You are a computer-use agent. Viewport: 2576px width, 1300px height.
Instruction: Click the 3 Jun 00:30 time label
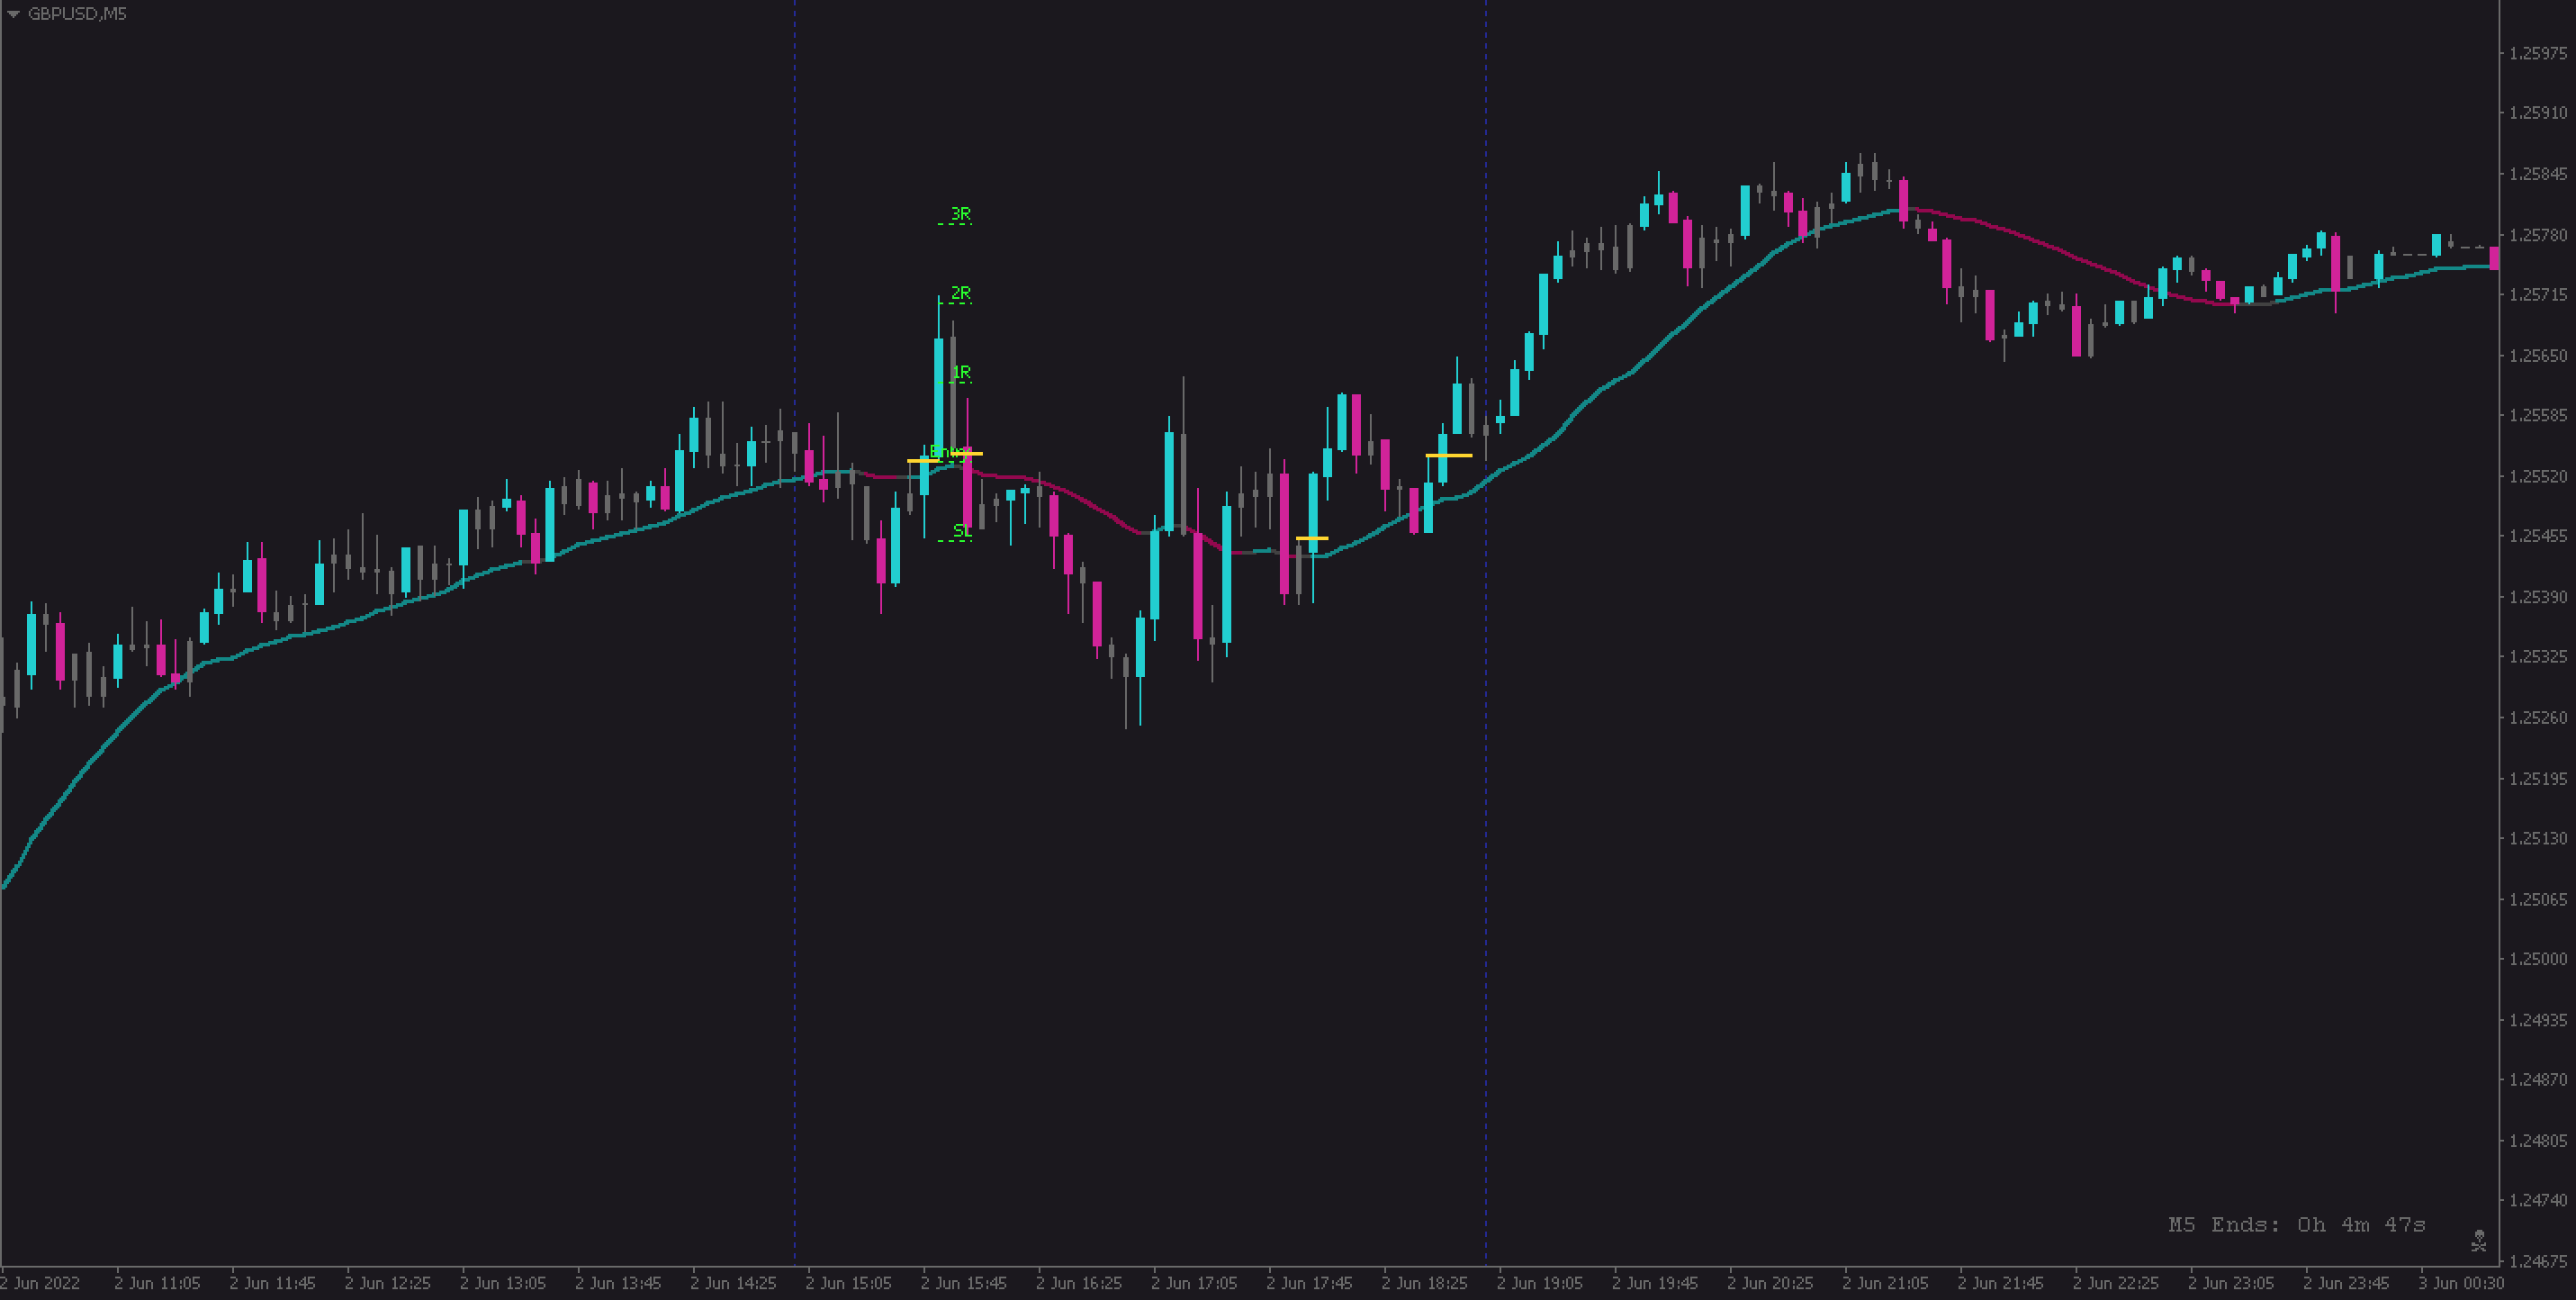click(2460, 1283)
